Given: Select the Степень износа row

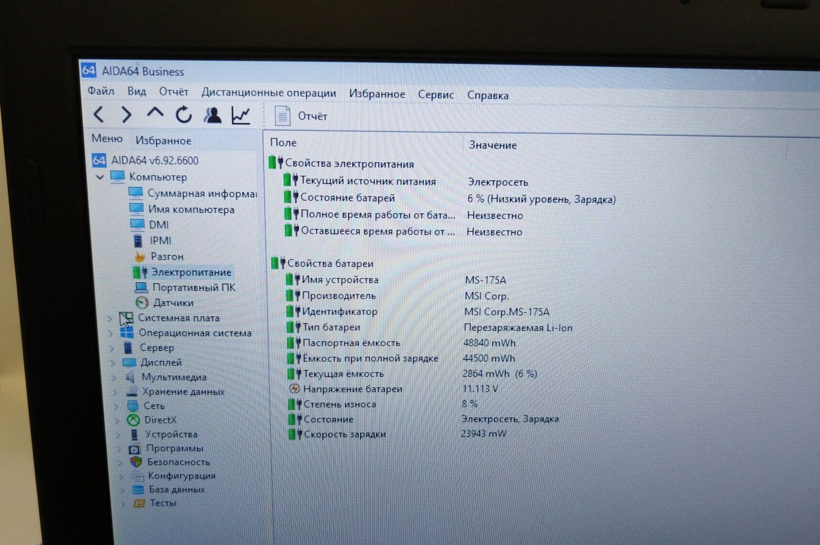Looking at the screenshot, I should [x=339, y=404].
